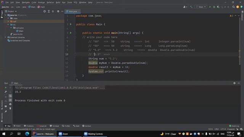Build project using the hammer icon
This screenshot has width=244, height=137.
(191, 7)
